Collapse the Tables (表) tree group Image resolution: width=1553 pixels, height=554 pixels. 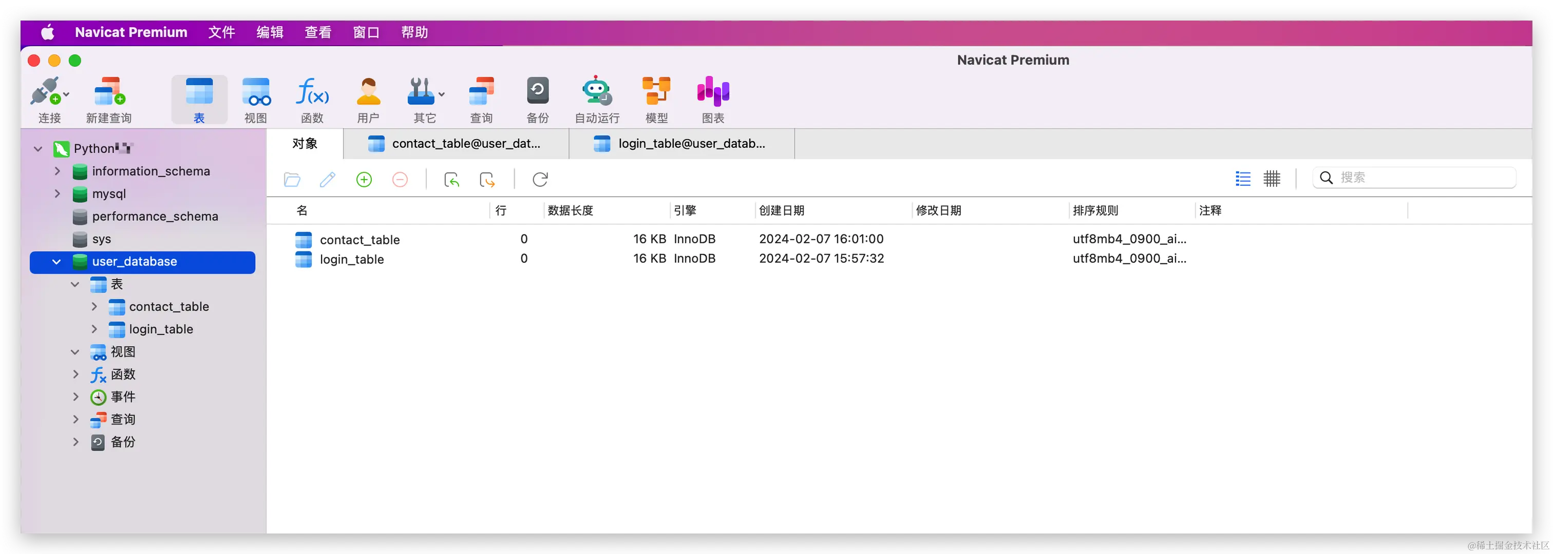pyautogui.click(x=75, y=284)
